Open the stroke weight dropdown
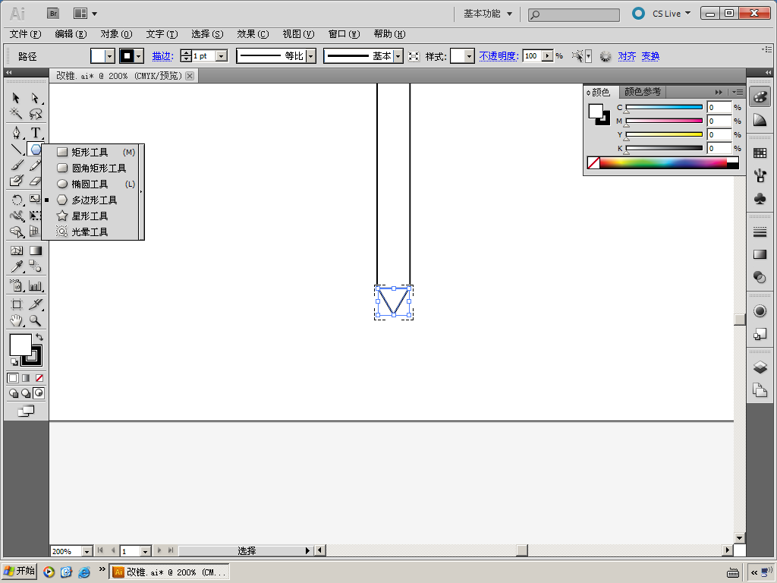 [222, 56]
